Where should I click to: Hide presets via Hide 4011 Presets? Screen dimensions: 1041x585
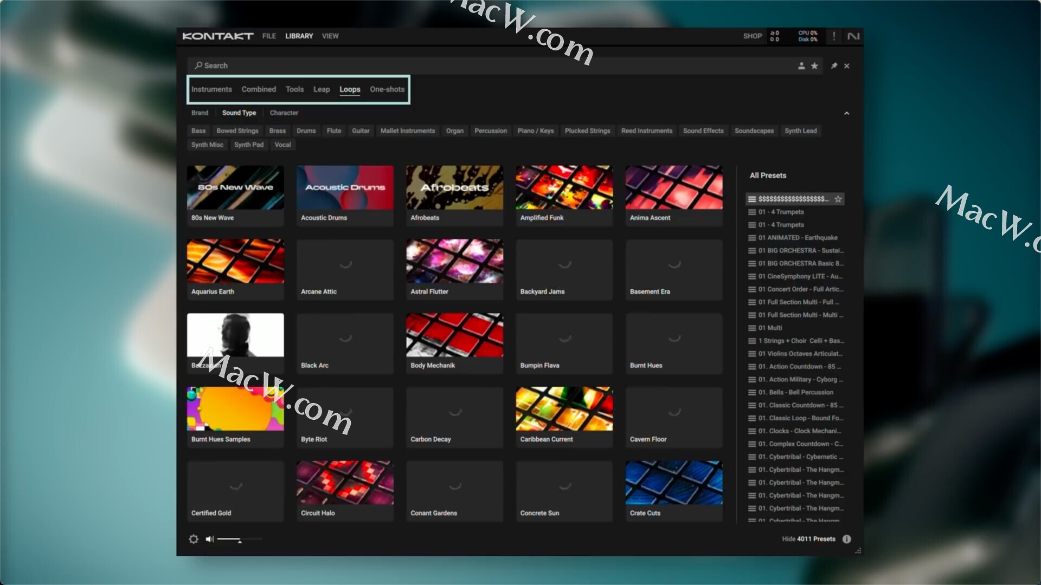(808, 539)
